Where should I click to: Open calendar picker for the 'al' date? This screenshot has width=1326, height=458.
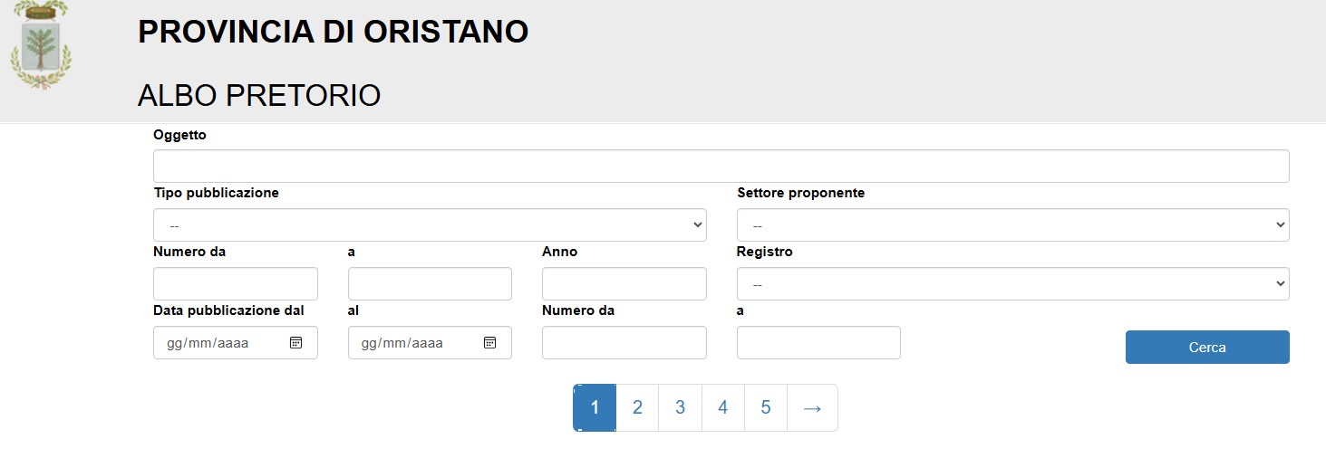click(x=489, y=343)
